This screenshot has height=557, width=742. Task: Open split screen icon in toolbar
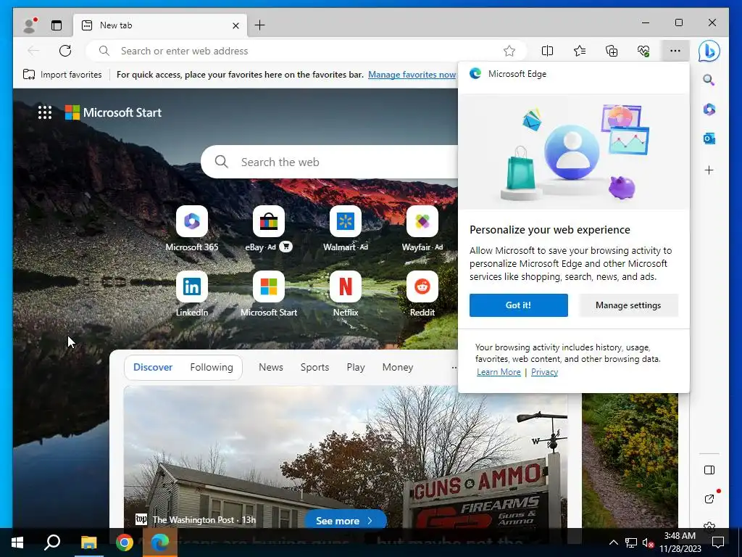point(547,51)
